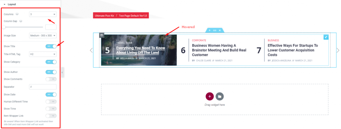Image resolution: width=341 pixels, height=129 pixels.
Task: Click the Column Gap slider handle
Action: (3, 27)
